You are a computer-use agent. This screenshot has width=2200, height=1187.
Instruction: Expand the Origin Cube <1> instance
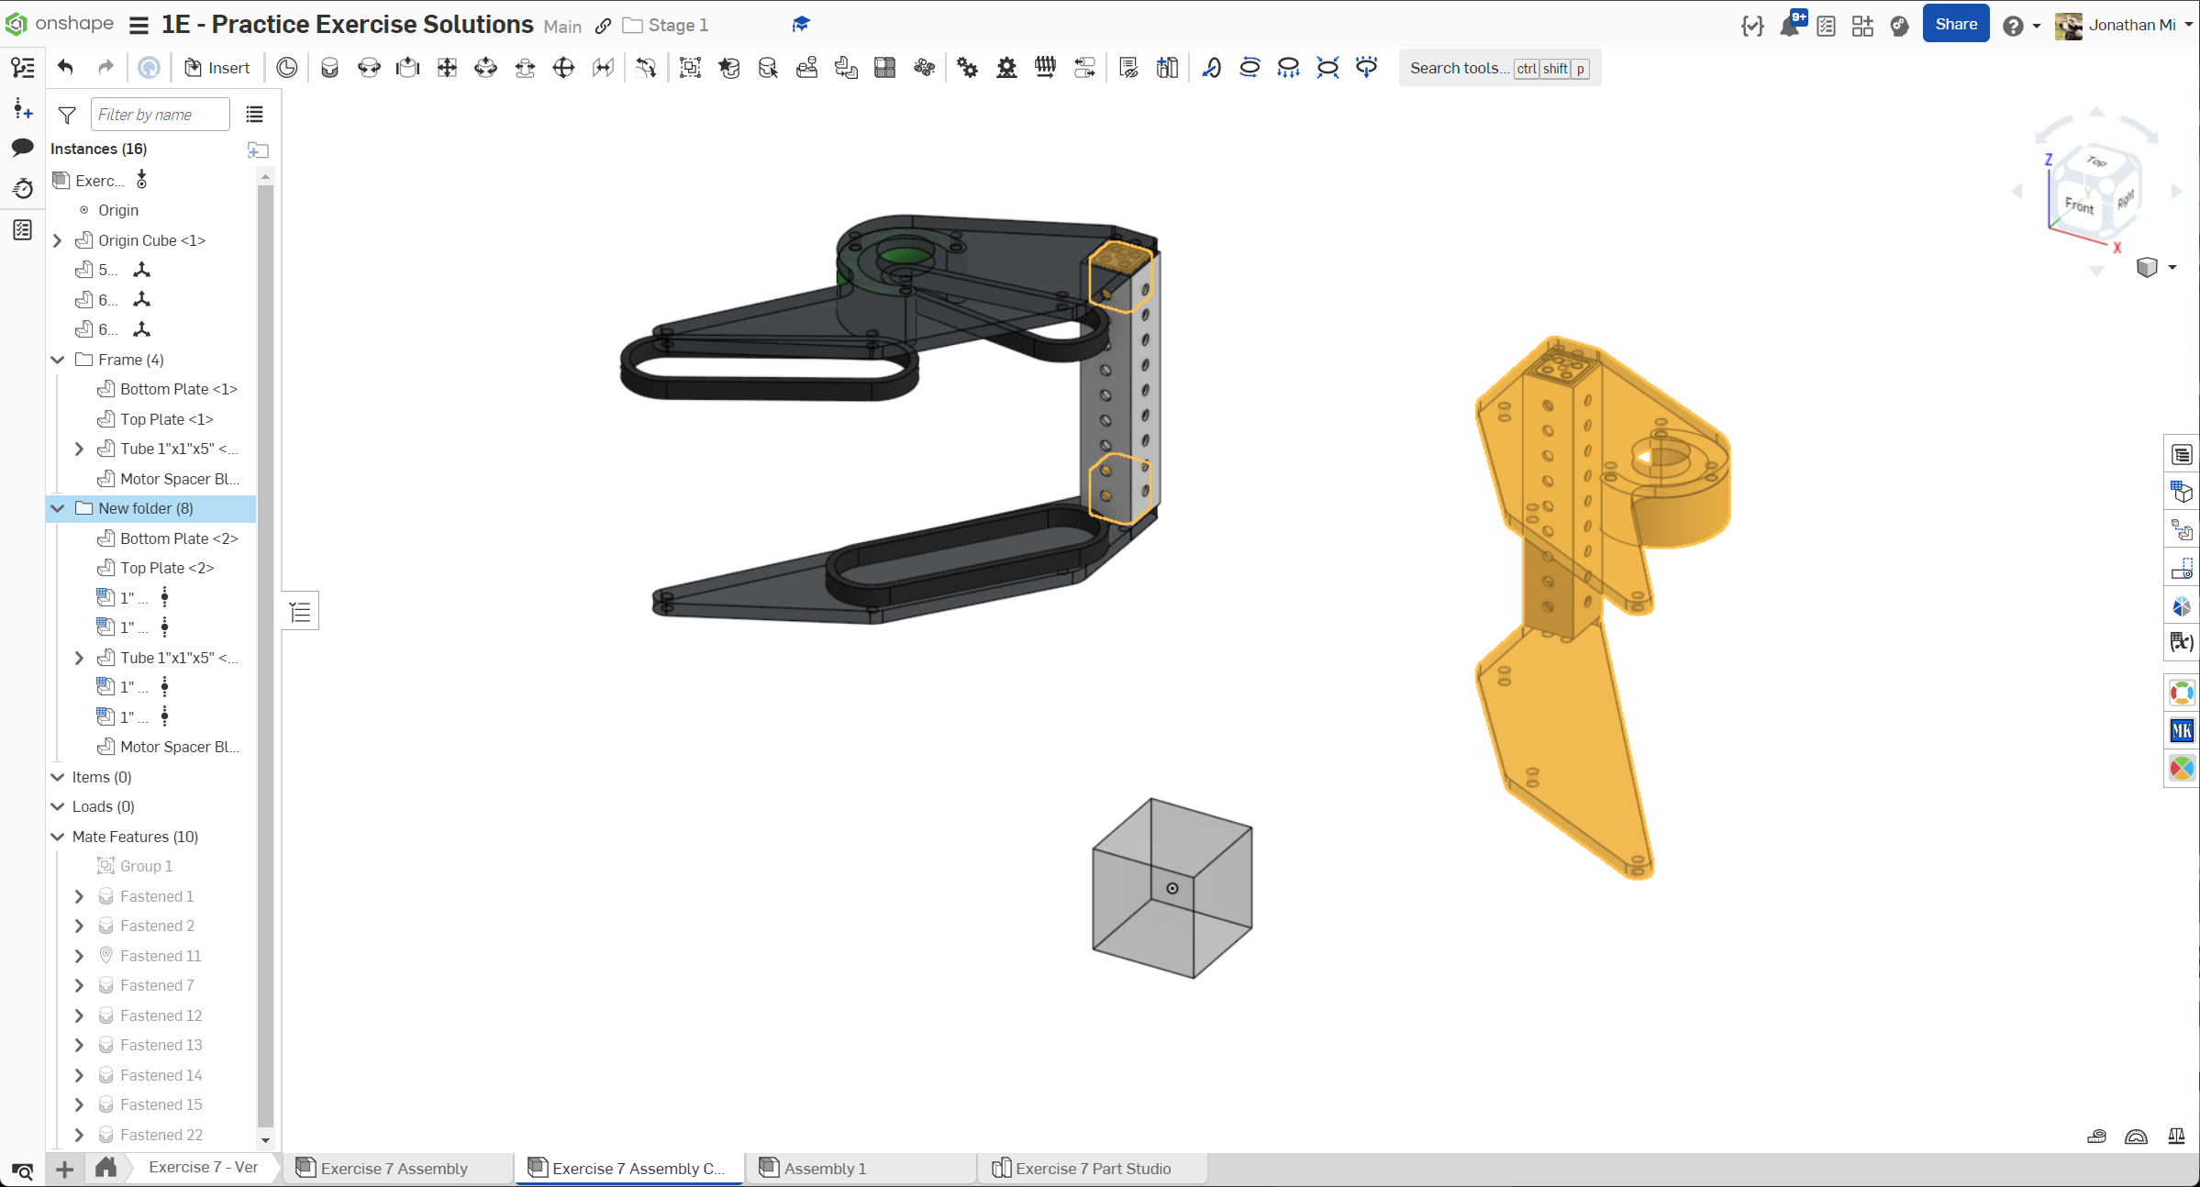point(58,240)
